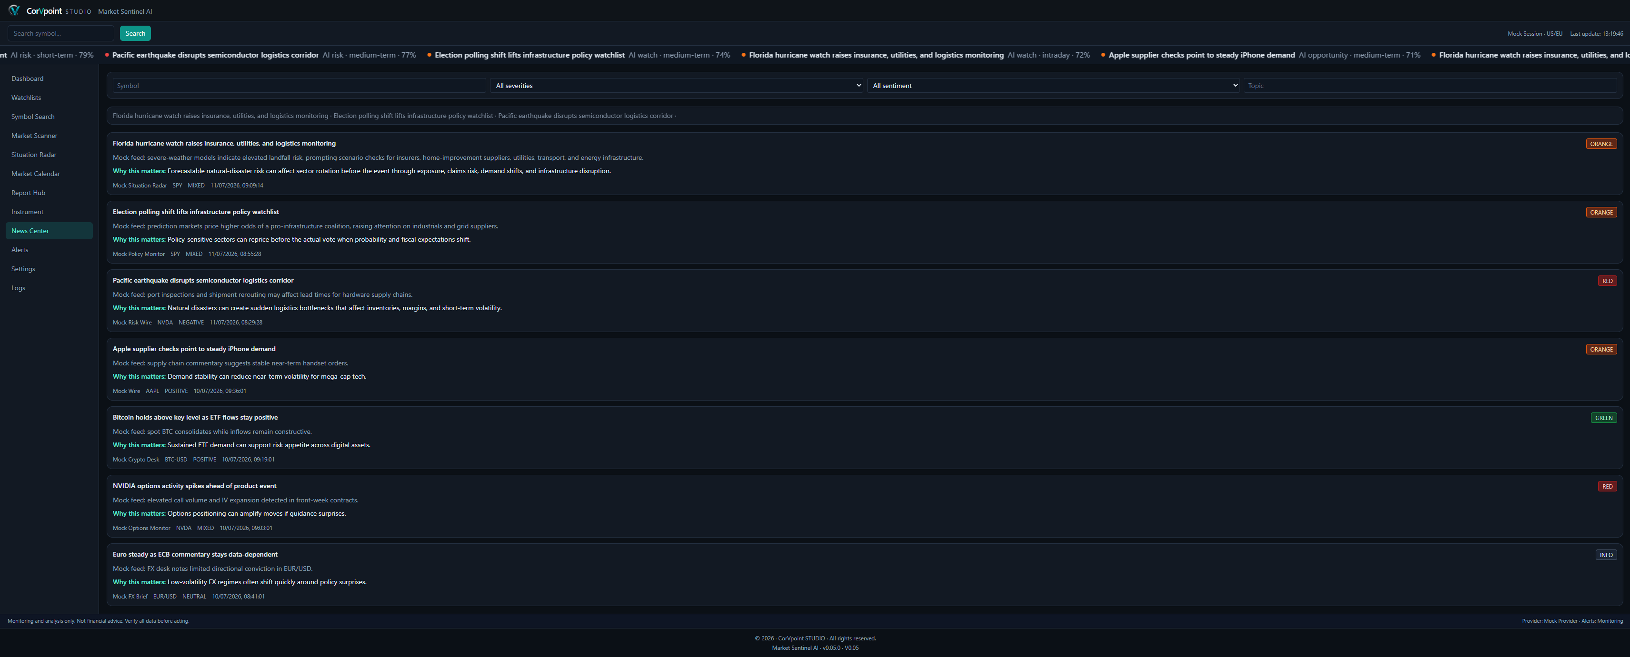Go to Symbol Search in sidebar
Screen dimensions: 1630x657
tap(50, 117)
